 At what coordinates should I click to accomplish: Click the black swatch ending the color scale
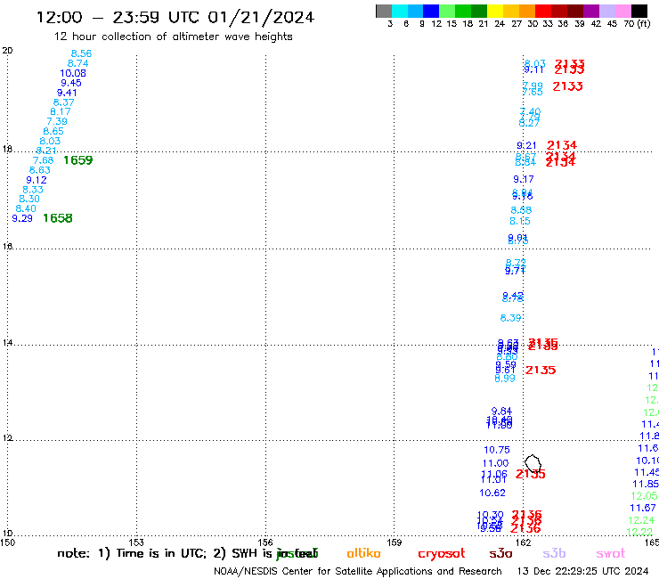pyautogui.click(x=639, y=11)
